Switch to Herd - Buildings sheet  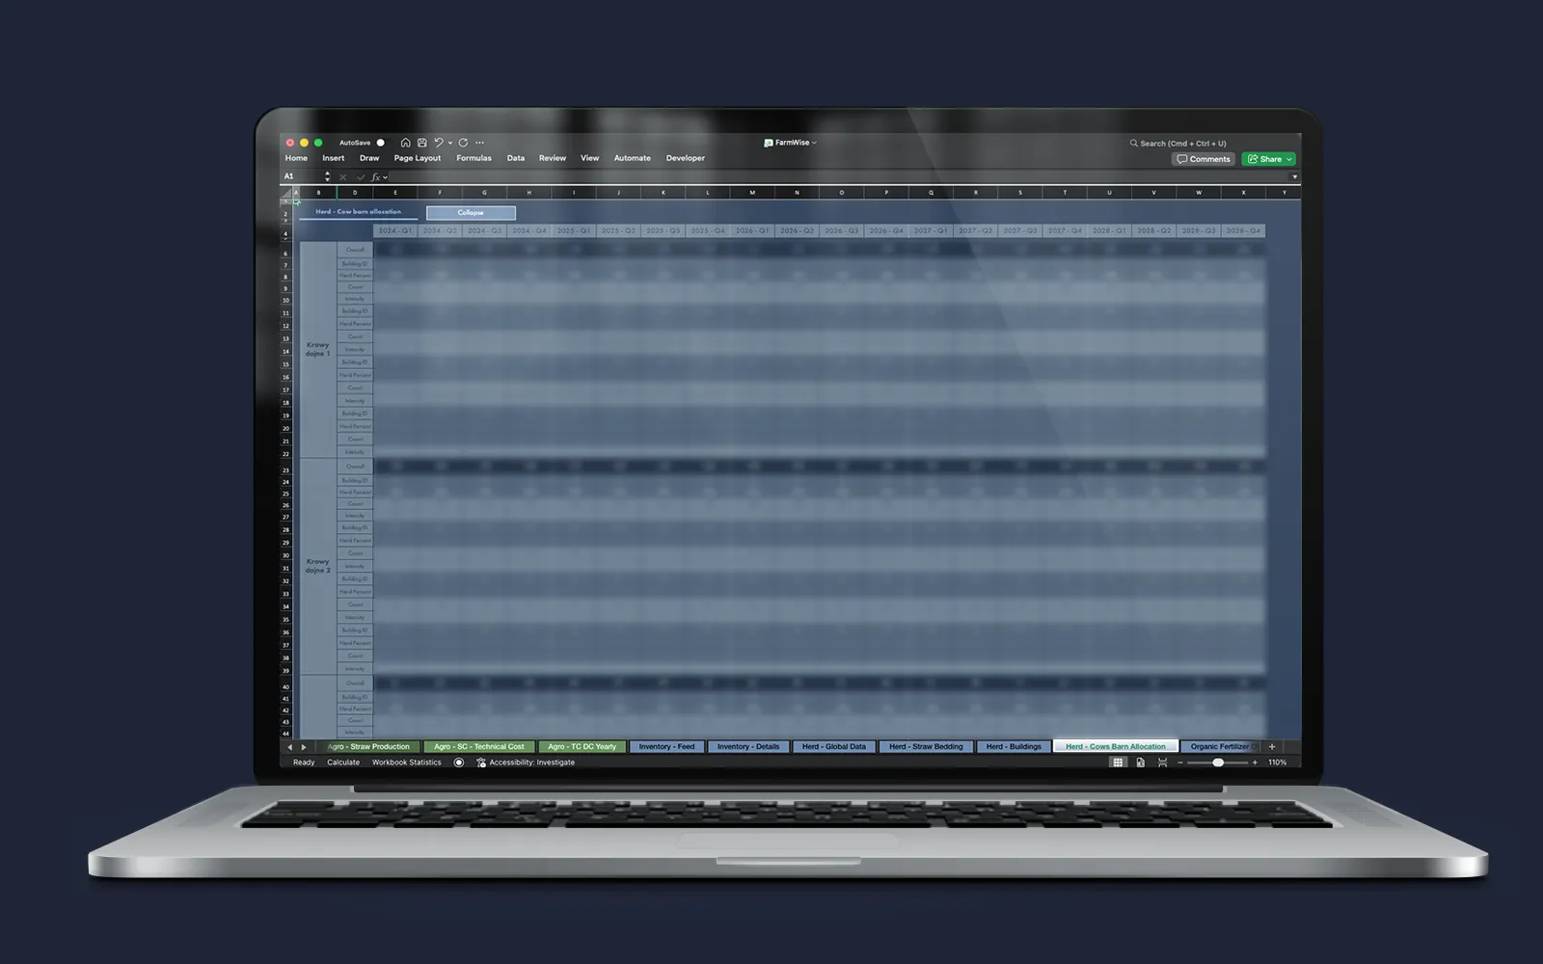(1014, 747)
